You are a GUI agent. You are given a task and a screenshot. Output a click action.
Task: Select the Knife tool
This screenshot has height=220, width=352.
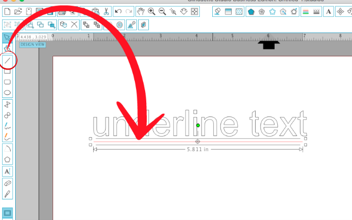click(8, 193)
